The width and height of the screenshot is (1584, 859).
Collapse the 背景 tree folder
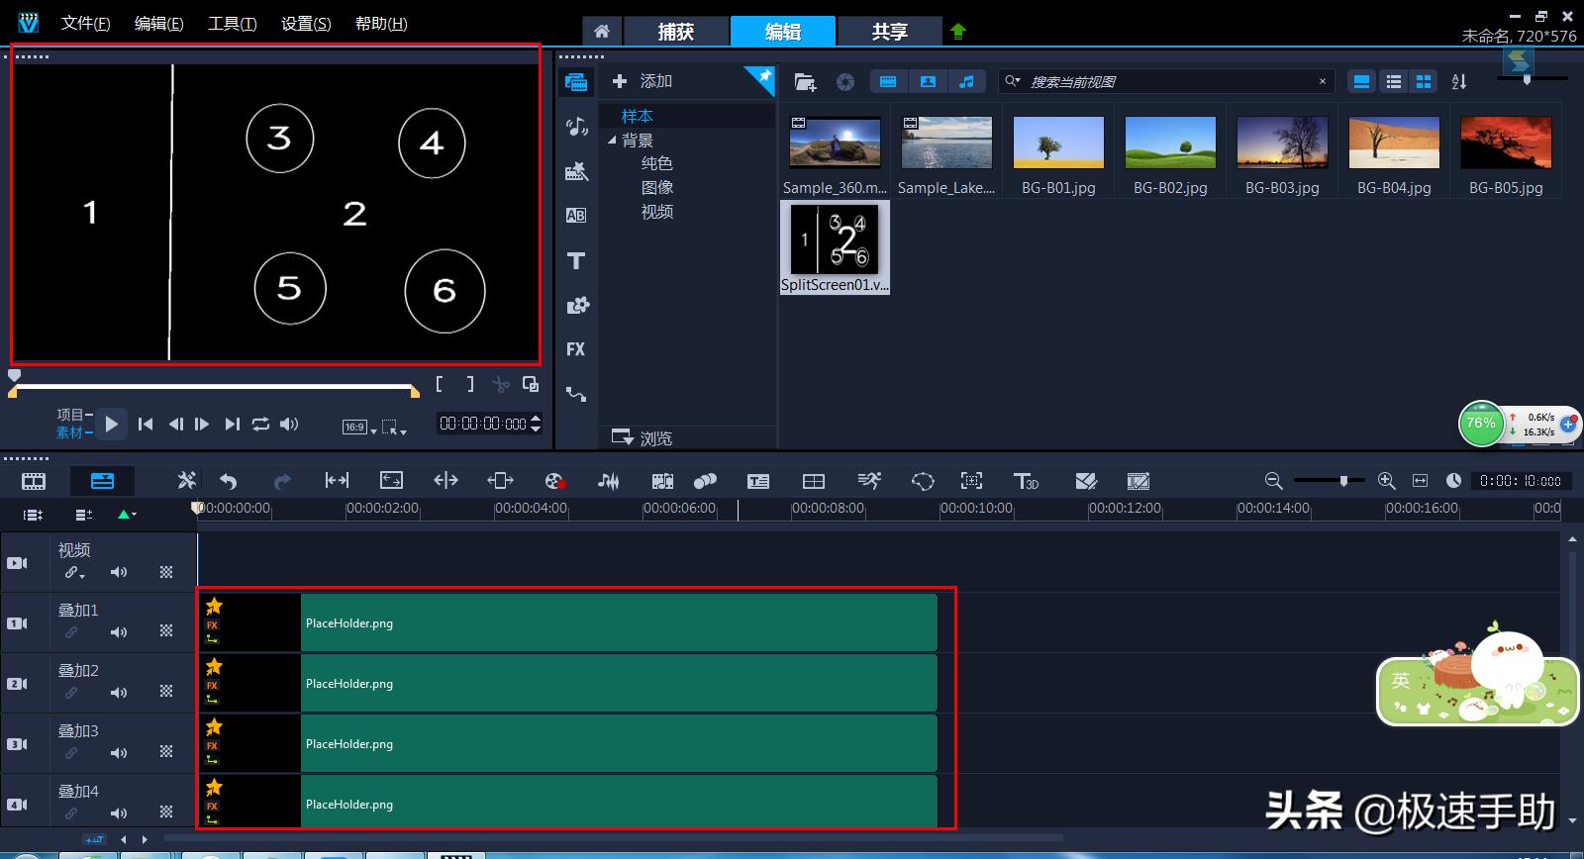point(613,141)
